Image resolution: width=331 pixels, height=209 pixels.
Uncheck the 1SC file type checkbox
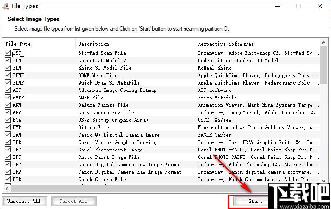coord(7,53)
